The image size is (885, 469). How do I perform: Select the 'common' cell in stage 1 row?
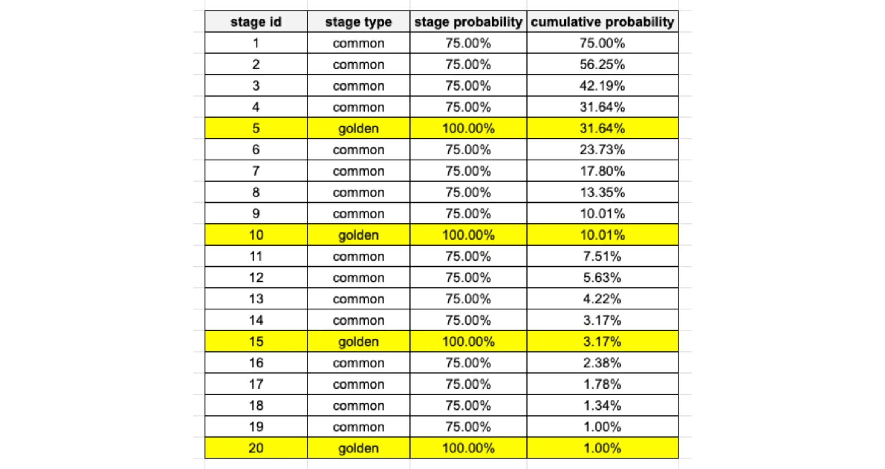point(358,43)
